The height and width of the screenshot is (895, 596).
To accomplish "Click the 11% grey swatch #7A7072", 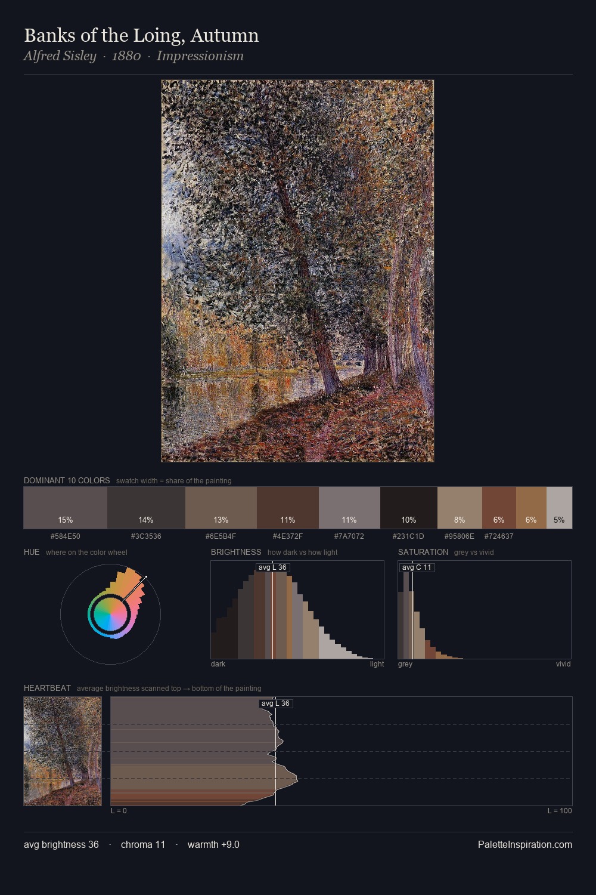I will click(x=349, y=508).
